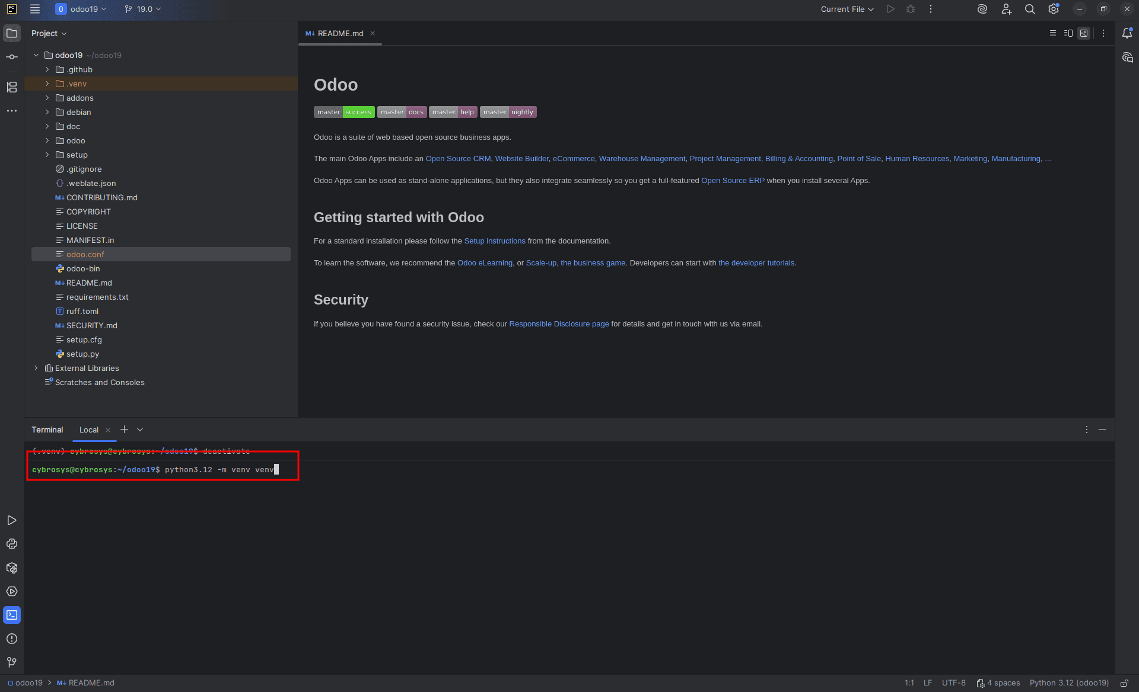Run the current file
Screen dimensions: 1139x692
point(890,9)
